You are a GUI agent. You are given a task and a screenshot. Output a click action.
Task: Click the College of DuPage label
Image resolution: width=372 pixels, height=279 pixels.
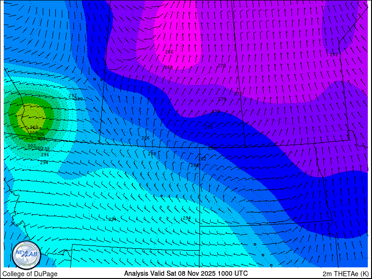tap(30, 274)
